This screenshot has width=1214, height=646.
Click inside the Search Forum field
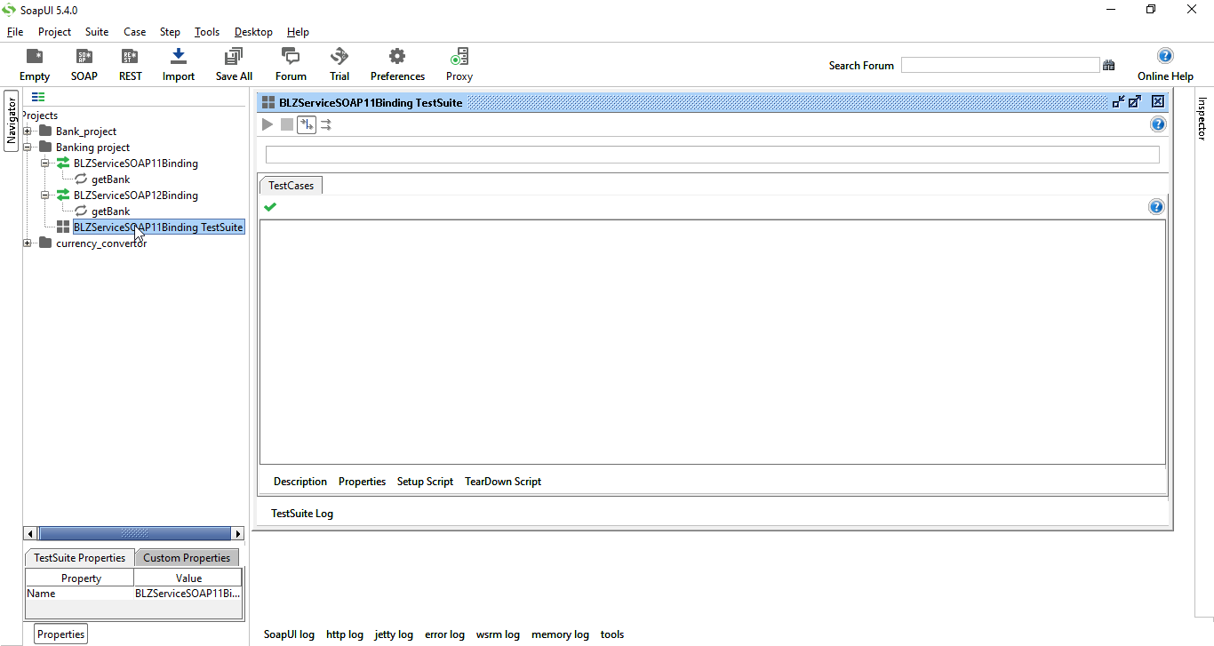click(1000, 64)
